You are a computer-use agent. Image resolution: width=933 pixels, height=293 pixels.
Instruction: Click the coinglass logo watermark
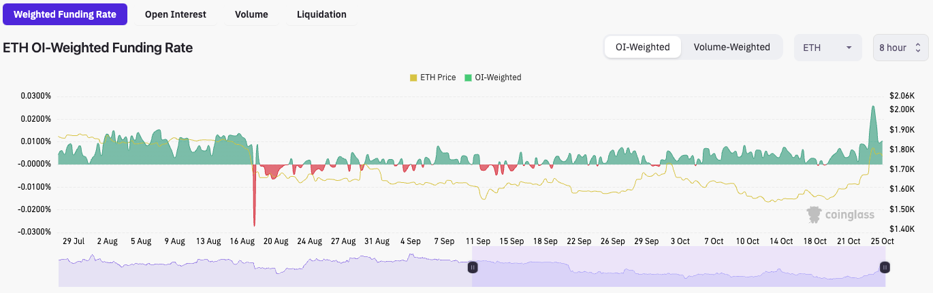(840, 215)
